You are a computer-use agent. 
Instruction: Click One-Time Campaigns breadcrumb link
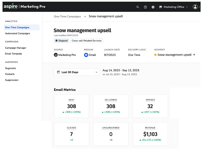click(x=67, y=16)
